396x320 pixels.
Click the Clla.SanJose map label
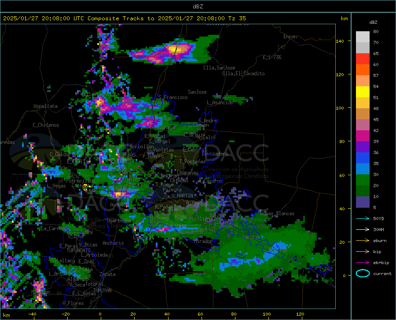coord(219,68)
